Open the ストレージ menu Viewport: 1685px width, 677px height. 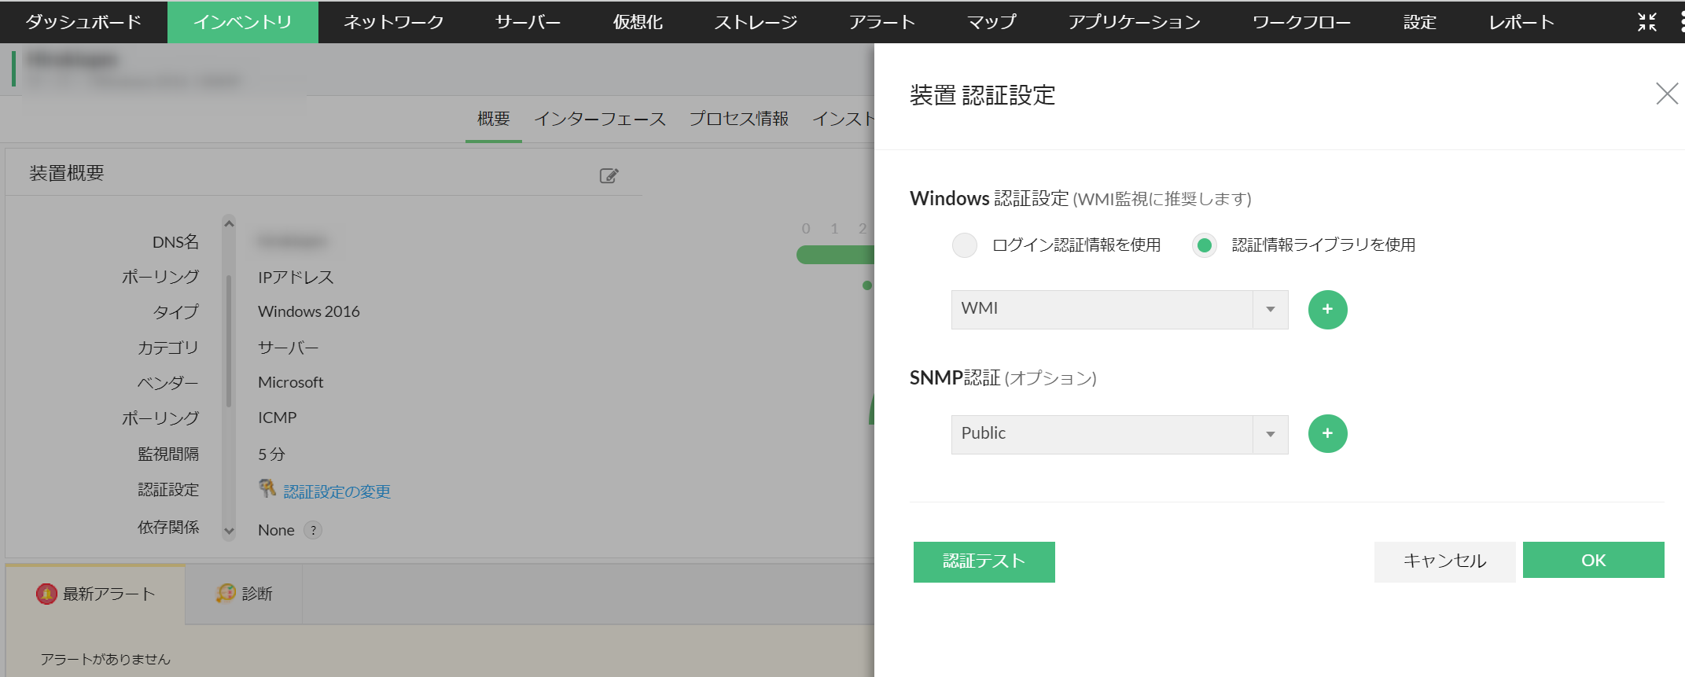[756, 22]
